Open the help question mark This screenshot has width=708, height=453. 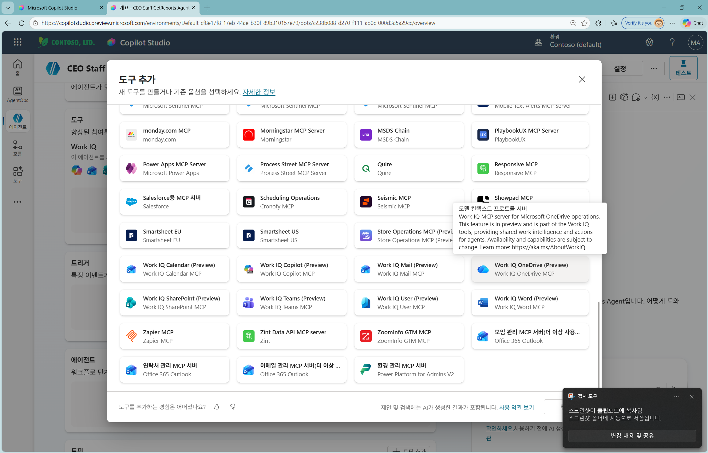(672, 42)
